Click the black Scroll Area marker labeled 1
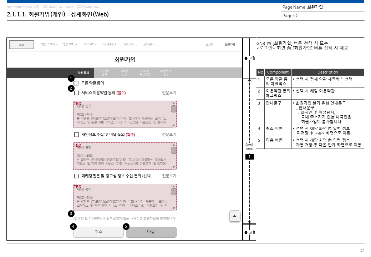The image size is (371, 257). 249,156
